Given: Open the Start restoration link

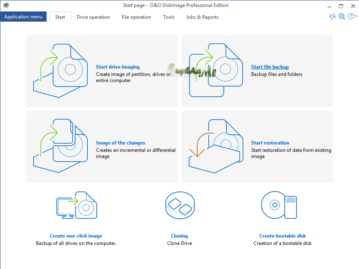Looking at the screenshot, I should [270, 143].
